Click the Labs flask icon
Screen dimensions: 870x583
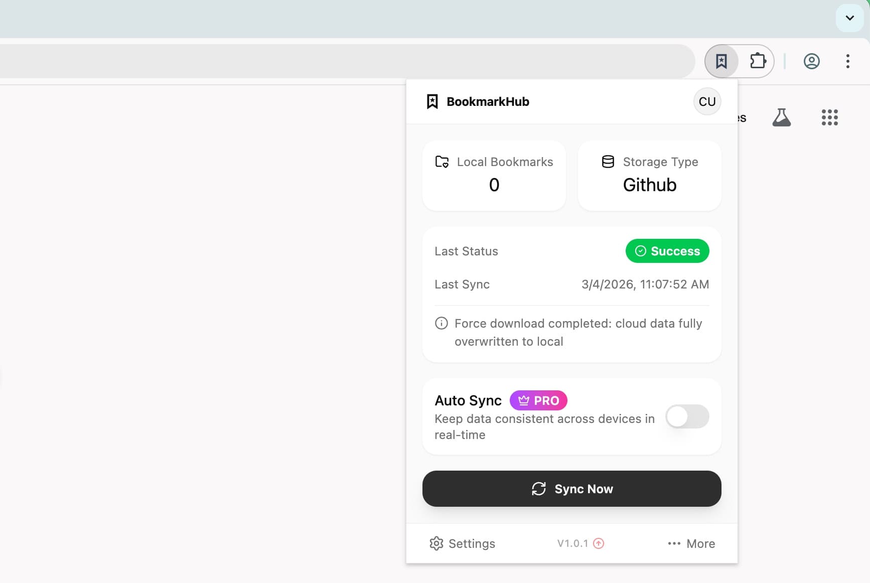[x=781, y=117]
